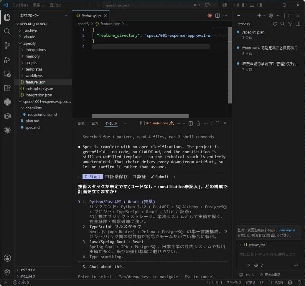Click the Claude icon in editor title bar
Viewport: 305px width, 286px height.
[x=210, y=16]
